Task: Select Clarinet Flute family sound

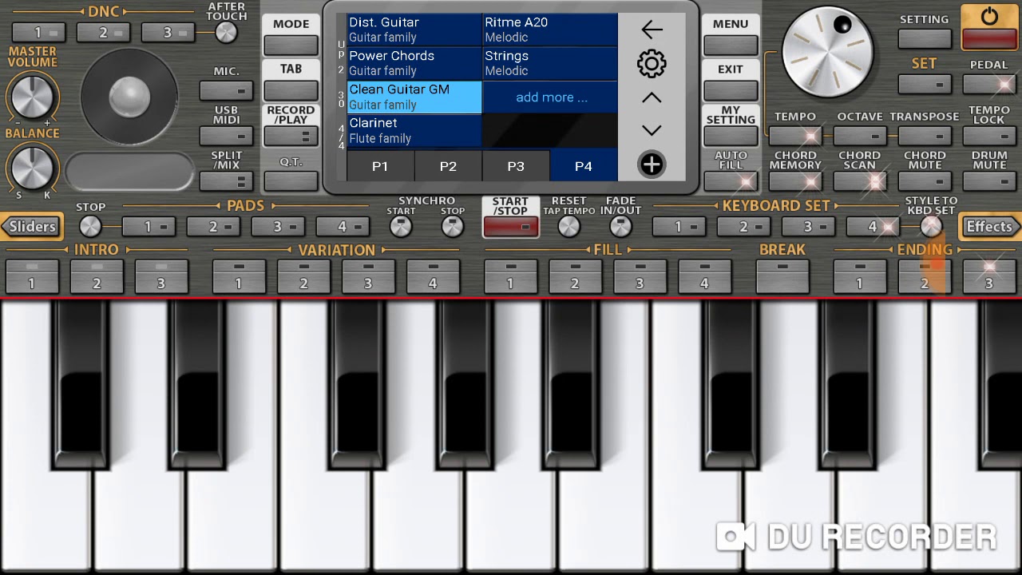Action: [414, 130]
